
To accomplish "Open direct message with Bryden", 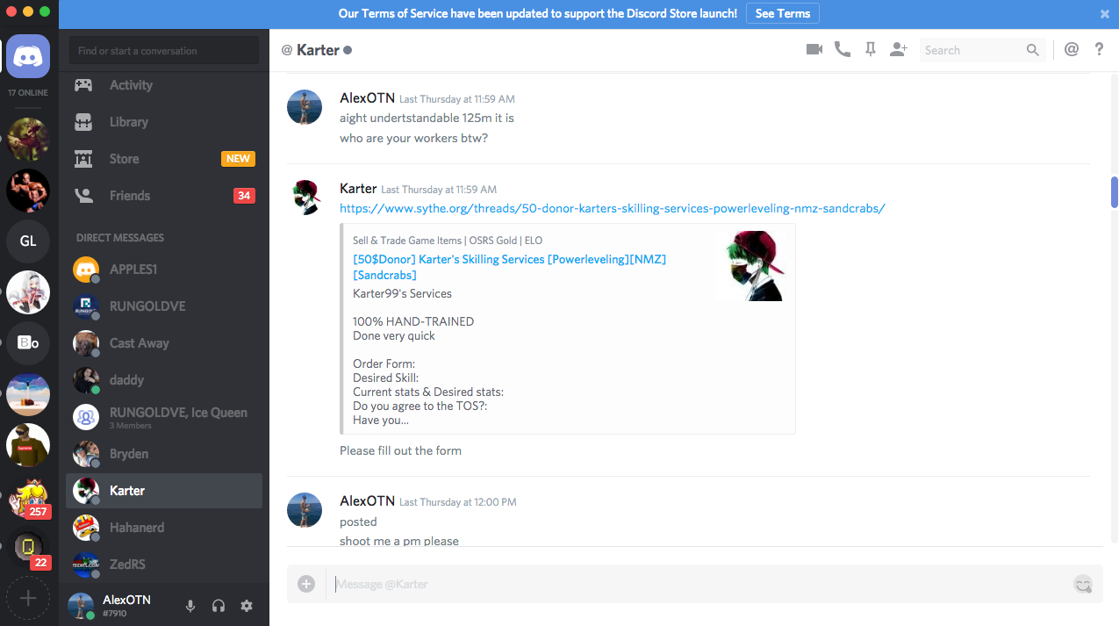I will tap(164, 454).
